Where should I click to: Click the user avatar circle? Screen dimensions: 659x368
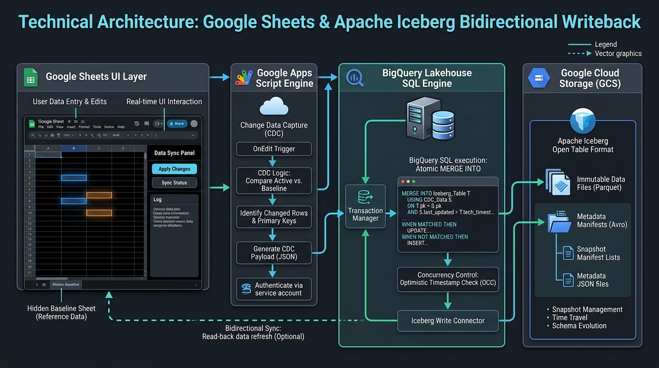[194, 124]
